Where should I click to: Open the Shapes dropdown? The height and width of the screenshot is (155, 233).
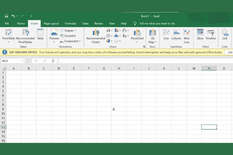tap(68, 30)
